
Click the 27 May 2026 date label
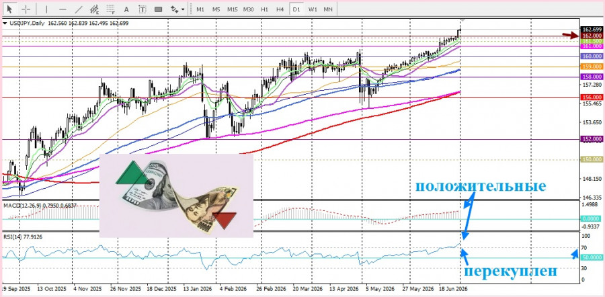[417, 288]
